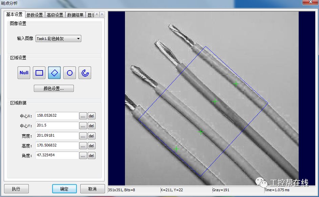Select the ring arc region tool
Viewport: 319px width, 197px height.
coord(85,73)
